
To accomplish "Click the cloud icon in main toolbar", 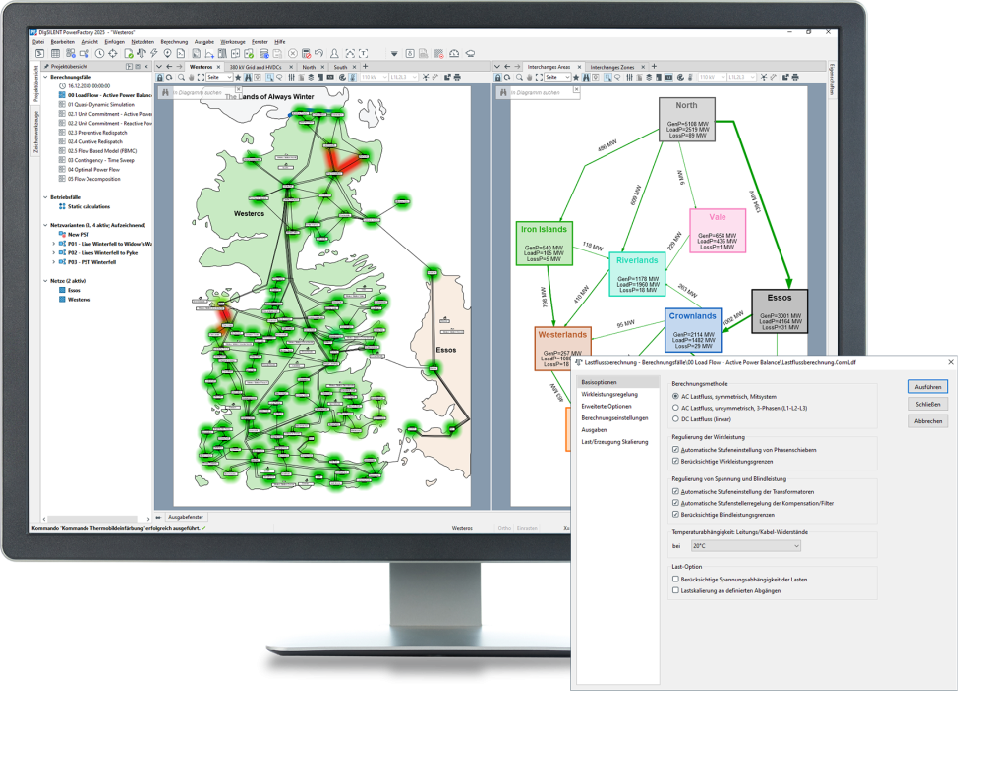I will point(470,53).
